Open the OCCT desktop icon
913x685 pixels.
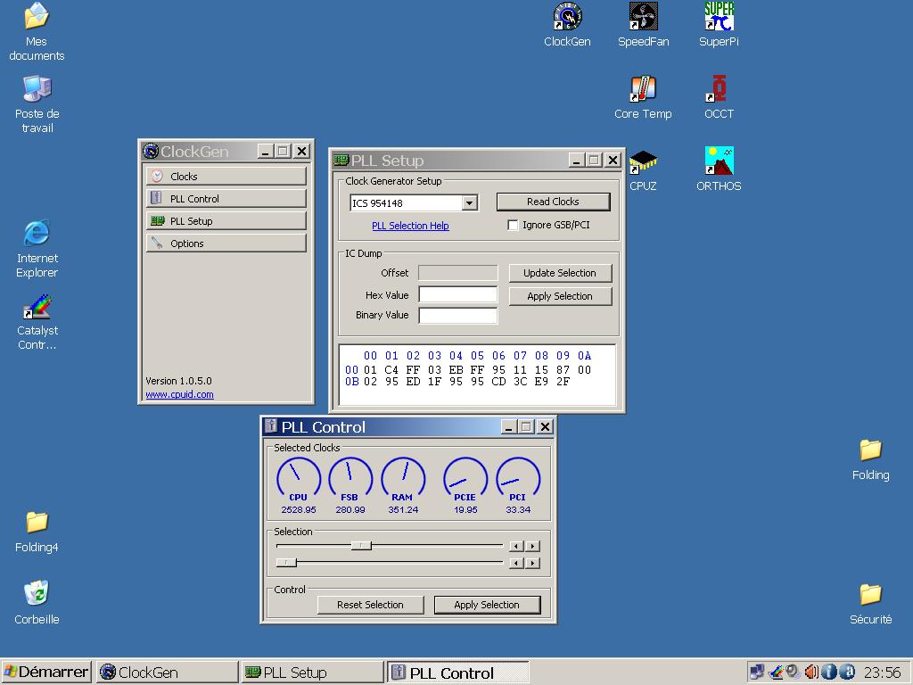point(719,89)
